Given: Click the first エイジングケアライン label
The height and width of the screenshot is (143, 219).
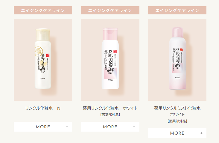Looking at the screenshot, I should point(43,10).
